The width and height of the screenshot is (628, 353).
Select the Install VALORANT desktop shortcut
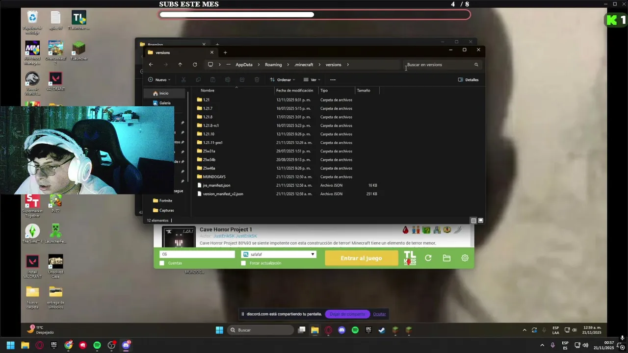pyautogui.click(x=32, y=266)
